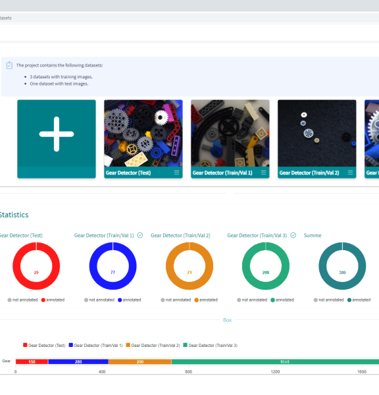This screenshot has height=395, width=379.
Task: Toggle orange 'annotated' legend under Train/Val 2 chart
Action: pyautogui.click(x=206, y=300)
